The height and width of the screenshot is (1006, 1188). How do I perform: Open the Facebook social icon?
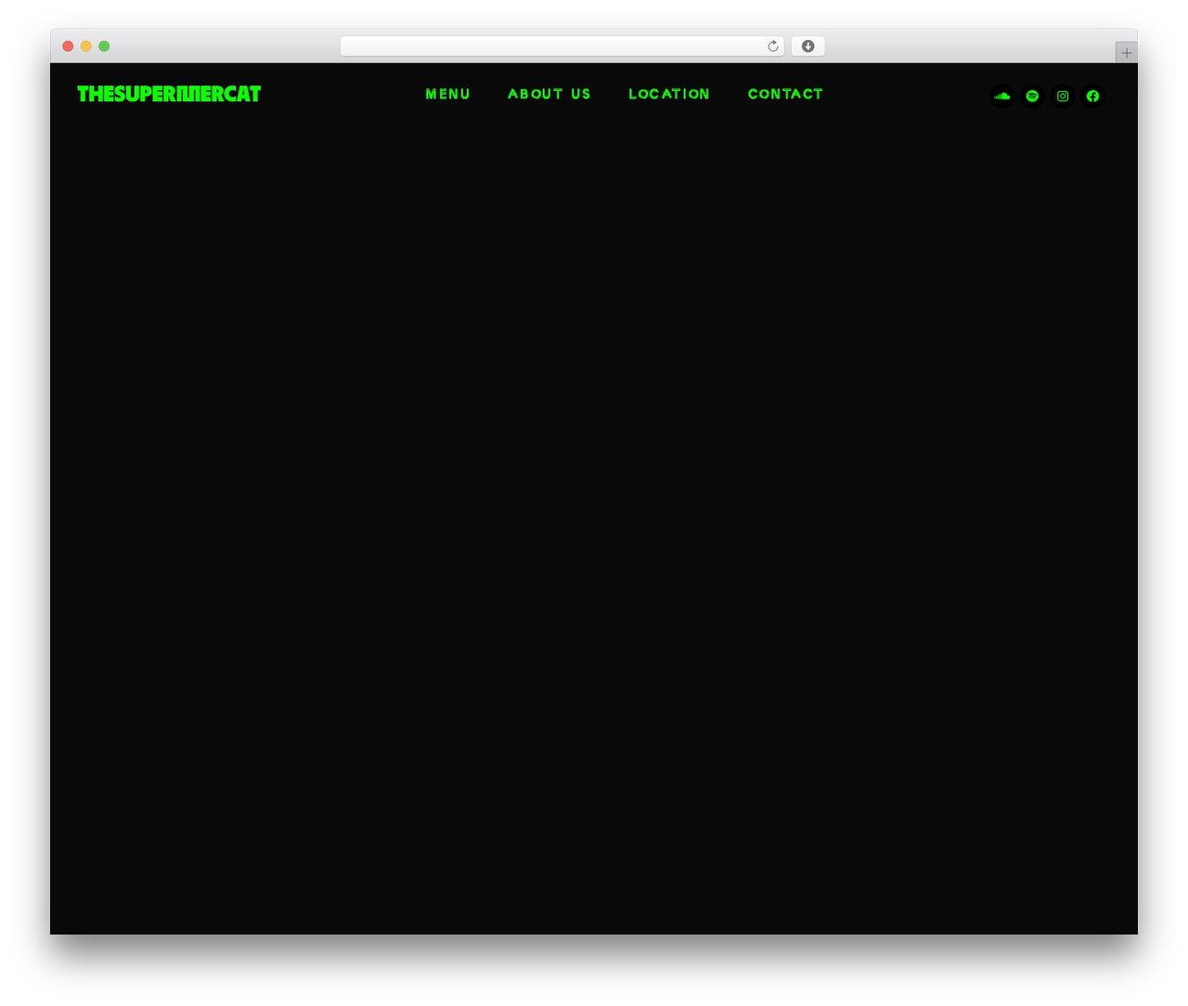[1092, 96]
